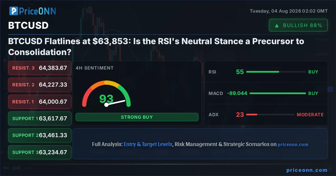Open the Entry & Target Levels link
Viewport: 336px width, 176px height.
[148, 144]
